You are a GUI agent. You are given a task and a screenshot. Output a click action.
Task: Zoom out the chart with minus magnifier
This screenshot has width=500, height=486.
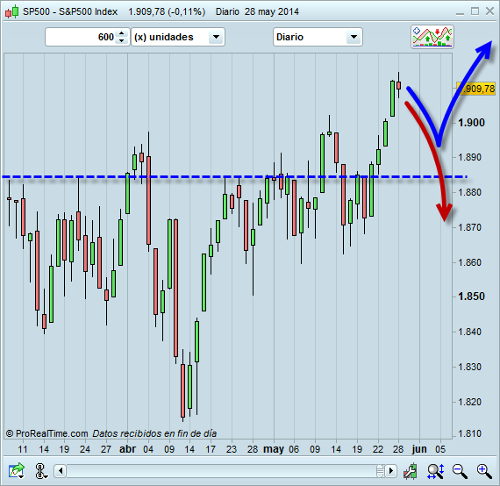tap(460, 471)
